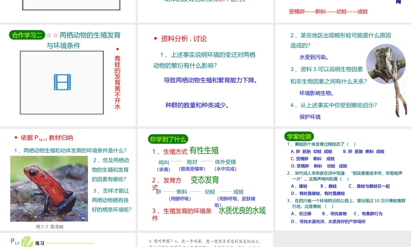411x247 pixels.
Task: Open the slide titled 合作学习二
Action: point(68,75)
